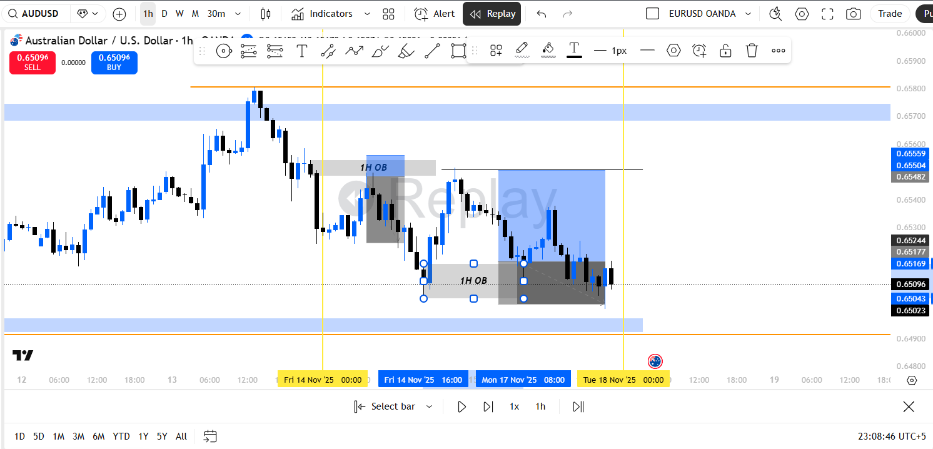
Task: Click the red SELL 0.65096 button
Action: [33, 63]
